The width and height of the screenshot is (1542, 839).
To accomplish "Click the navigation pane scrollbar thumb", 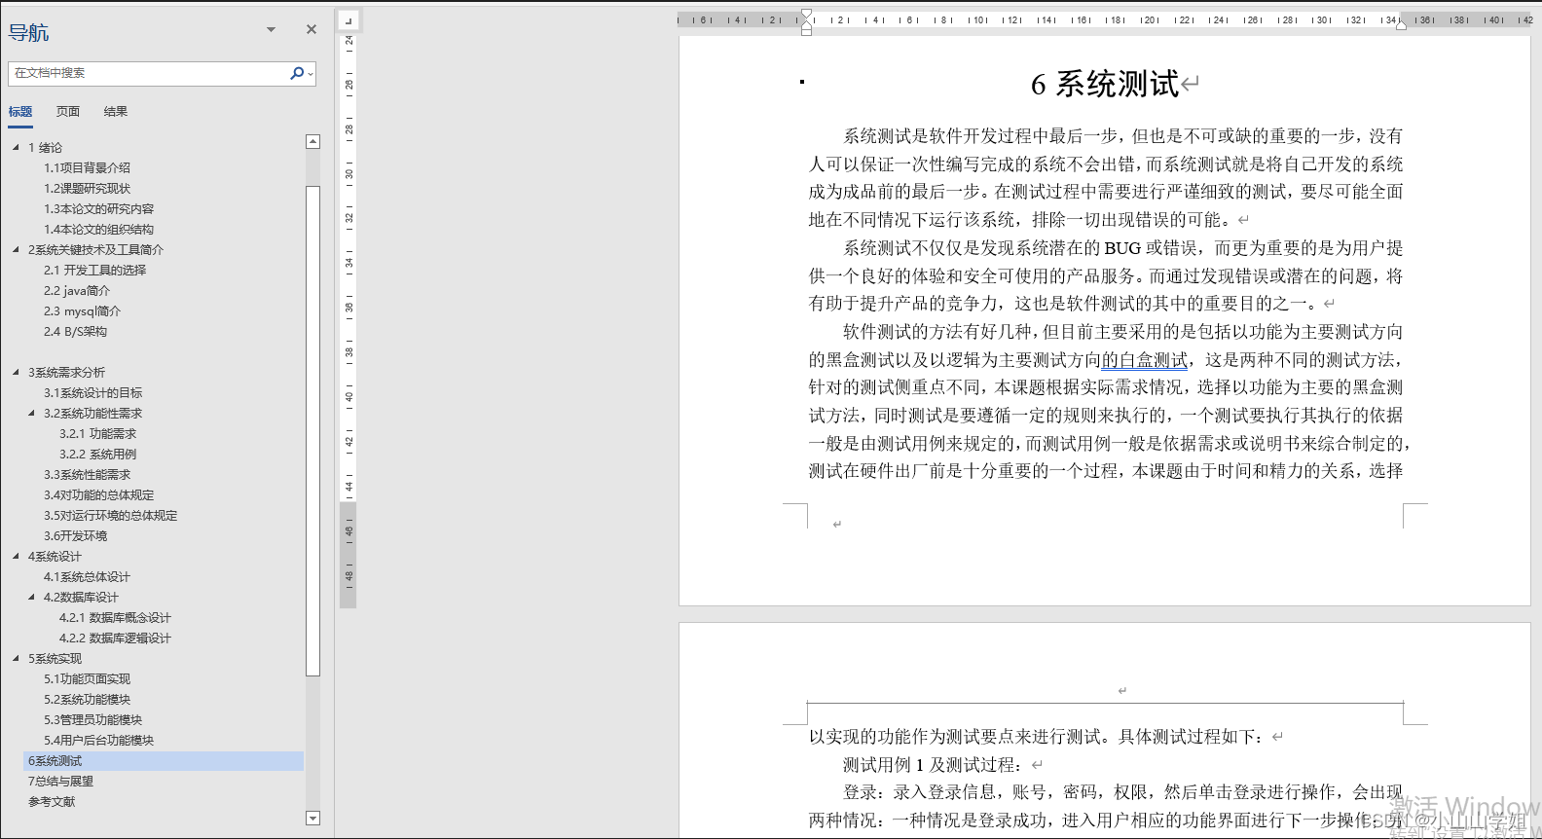I will (312, 430).
